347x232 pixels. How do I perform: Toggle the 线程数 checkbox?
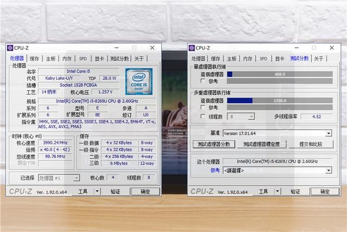tap(202, 116)
